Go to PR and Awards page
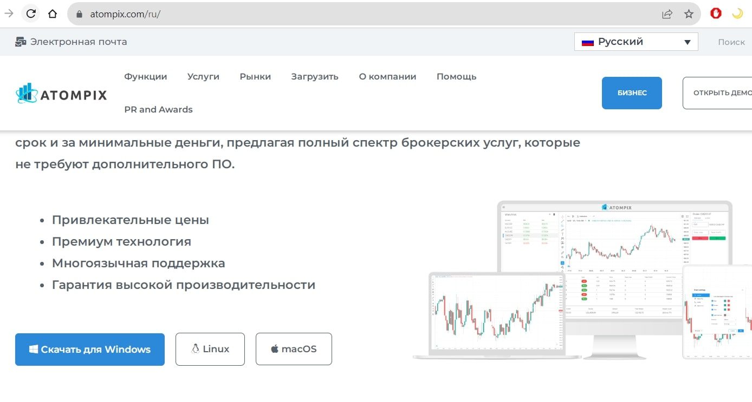The width and height of the screenshot is (752, 402). pos(158,109)
